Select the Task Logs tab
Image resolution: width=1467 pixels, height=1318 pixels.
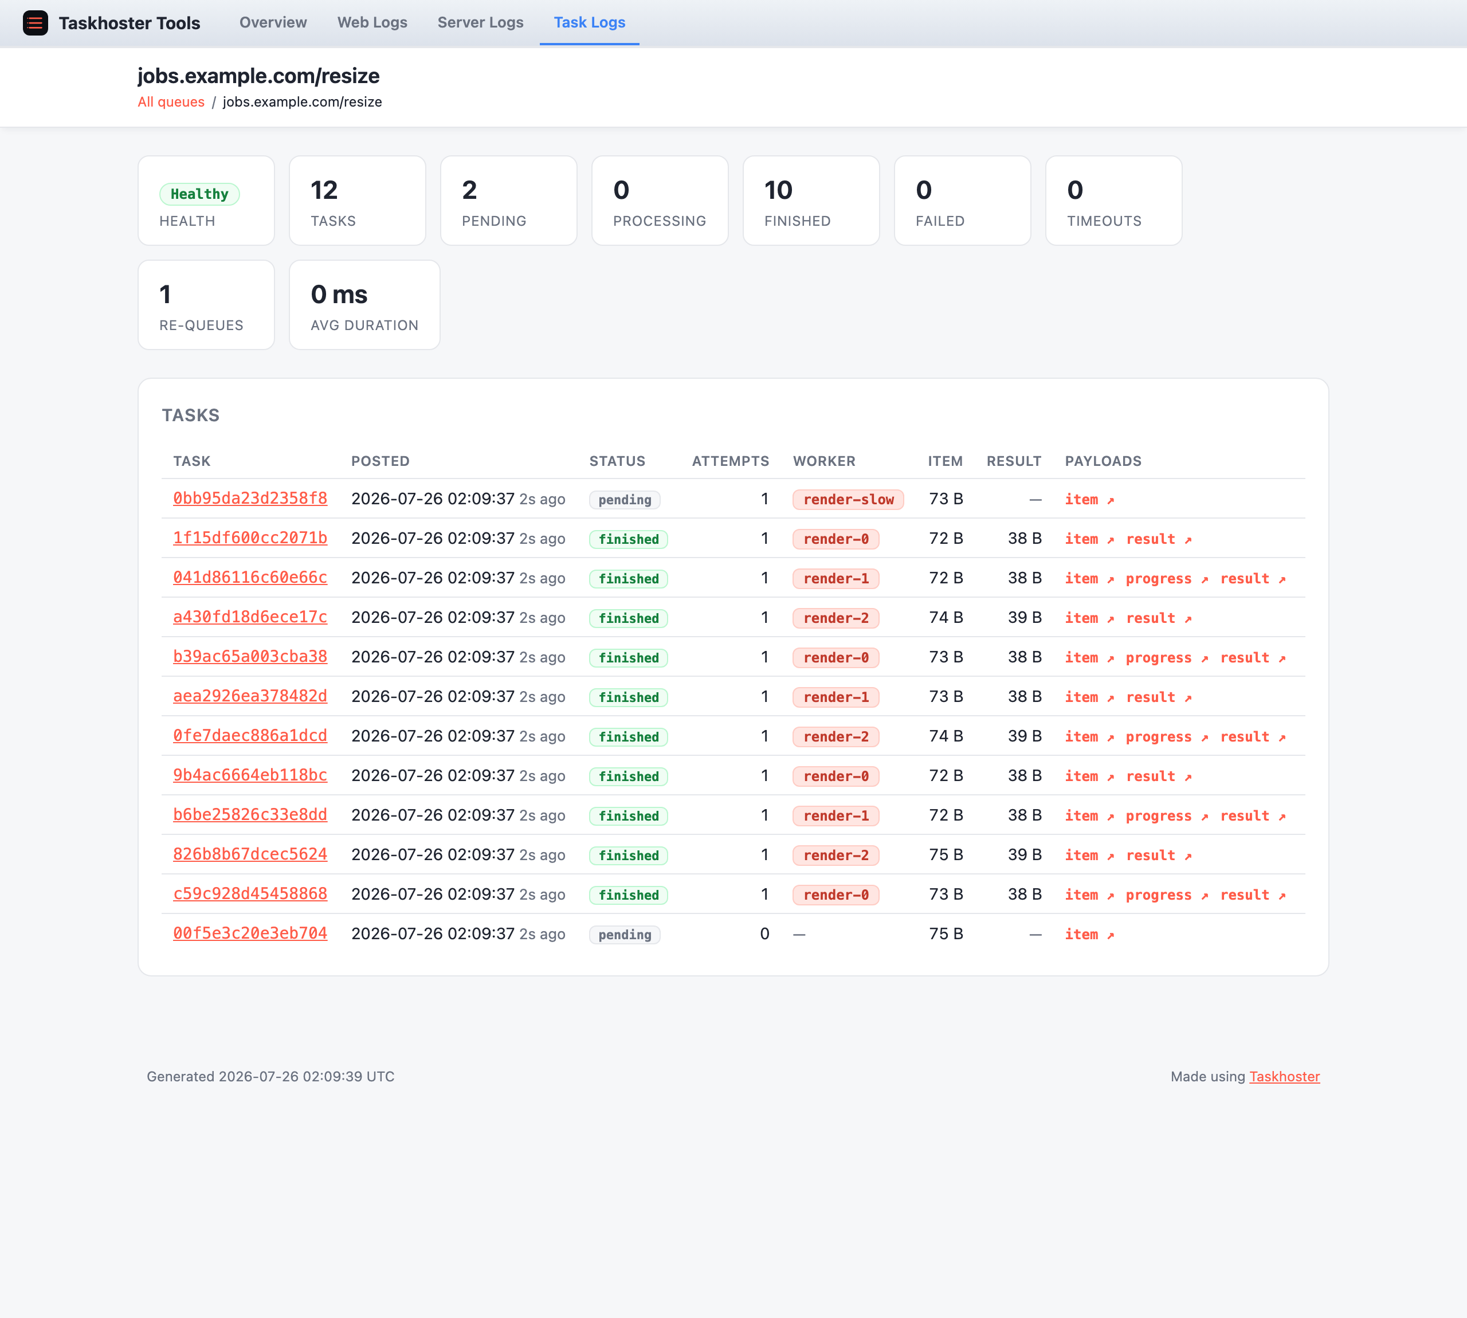click(x=590, y=22)
